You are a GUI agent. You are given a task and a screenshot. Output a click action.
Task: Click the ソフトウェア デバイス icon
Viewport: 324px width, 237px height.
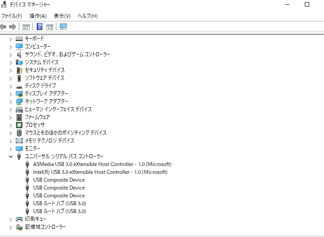(x=19, y=78)
